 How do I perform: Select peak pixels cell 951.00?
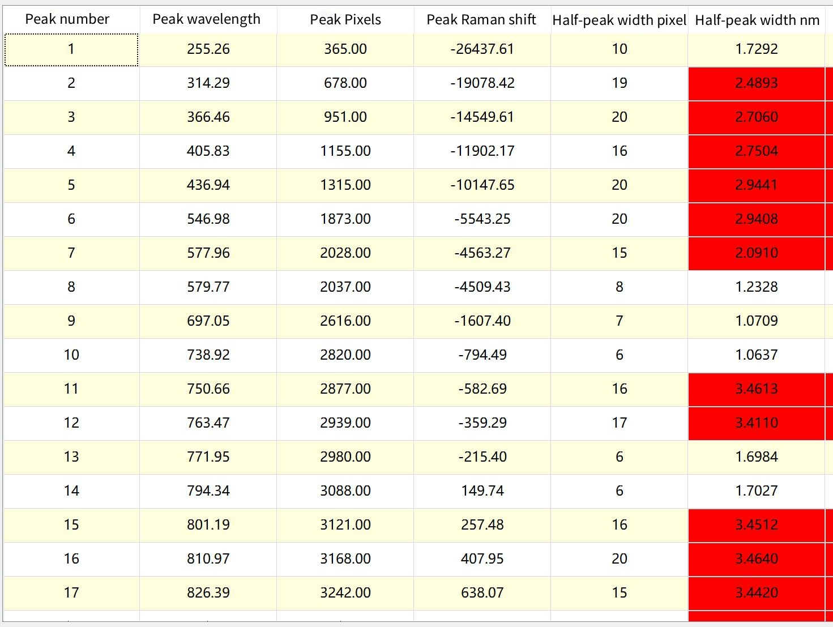click(x=345, y=117)
